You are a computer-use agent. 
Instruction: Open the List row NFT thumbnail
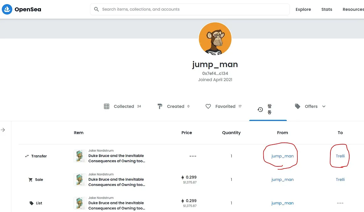(x=80, y=203)
